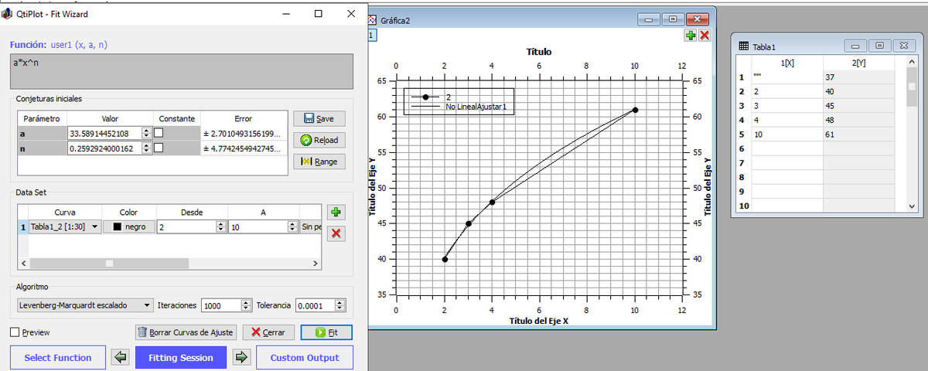Click the data point at x=10
Image resolution: width=928 pixels, height=371 pixels.
(635, 110)
